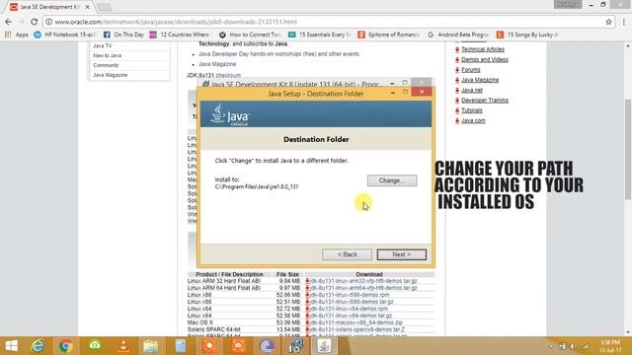Open the Android Beta Program bookmark

point(458,35)
